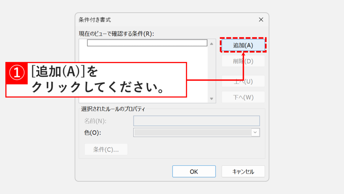Open the 条件(C)... dialog
Viewport: 344px width, 194px height.
pyautogui.click(x=106, y=149)
